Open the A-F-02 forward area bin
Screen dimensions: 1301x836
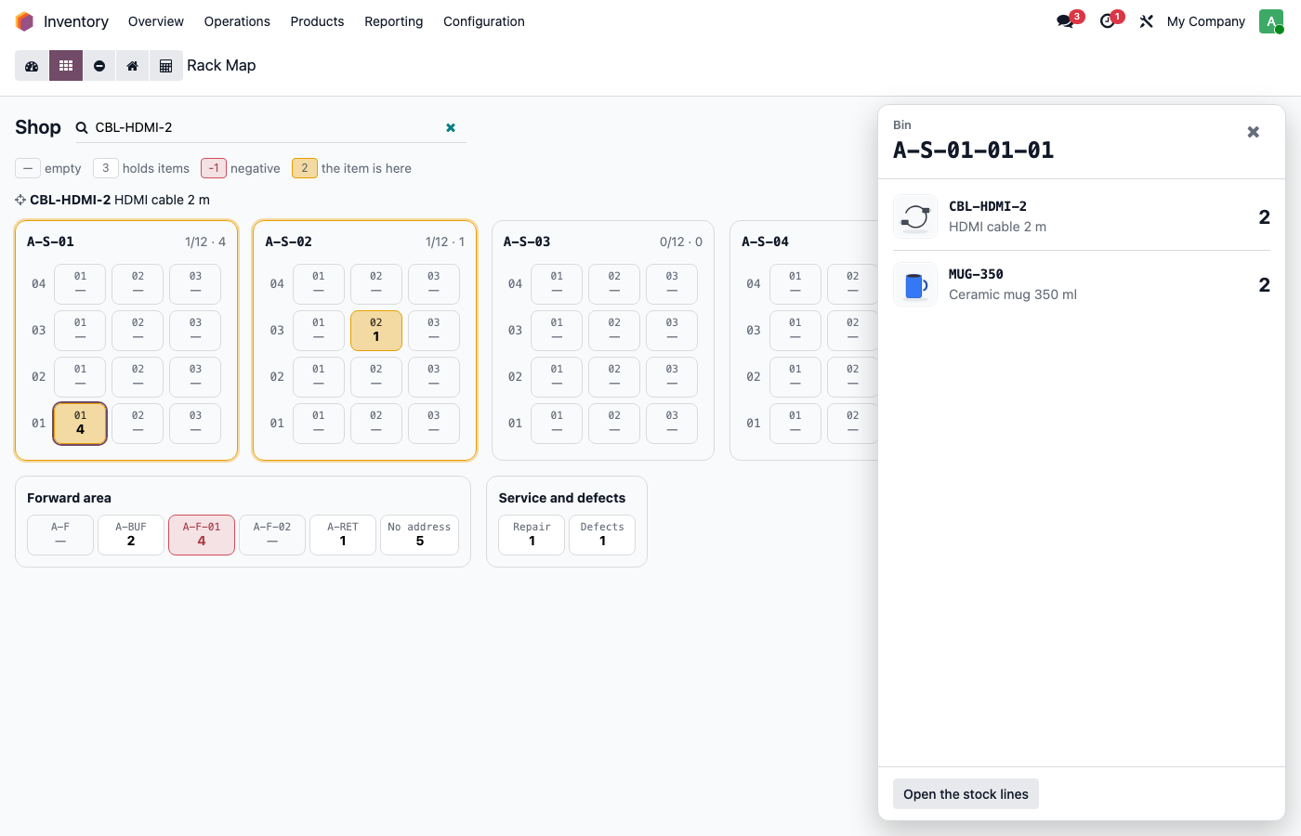[x=272, y=534]
